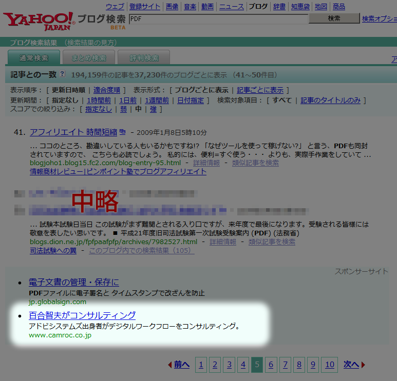Screen dimensions: 397x381
Task: Set score filter to 指定なし
Action: (x=99, y=109)
